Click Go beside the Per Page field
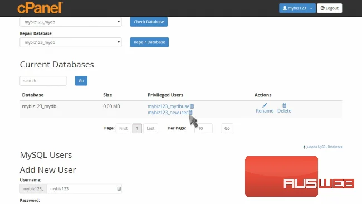The width and height of the screenshot is (362, 204). click(x=227, y=128)
